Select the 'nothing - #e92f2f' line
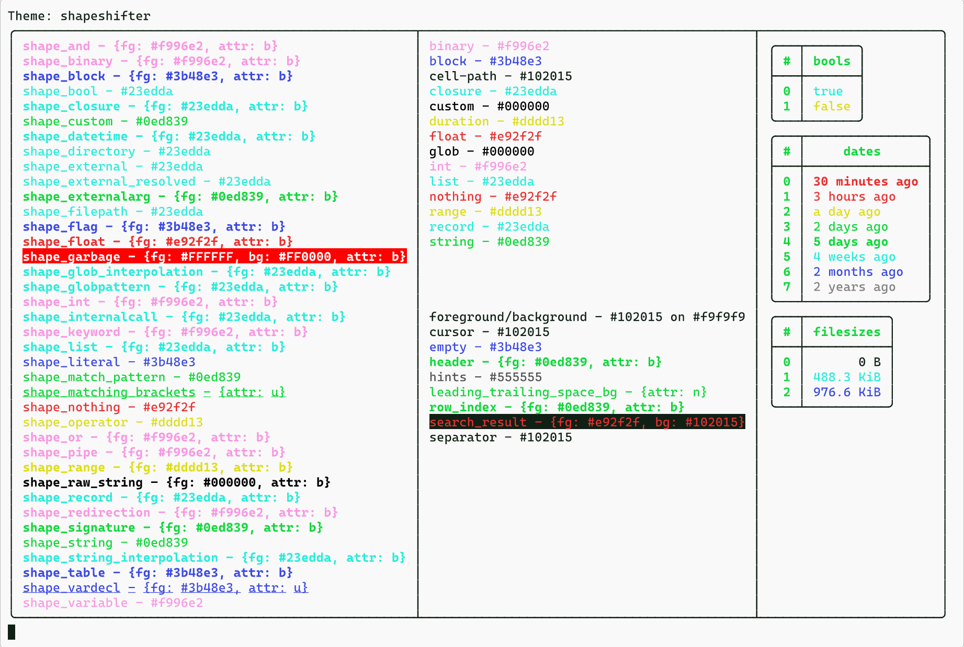Viewport: 964px width, 647px height. click(x=493, y=197)
